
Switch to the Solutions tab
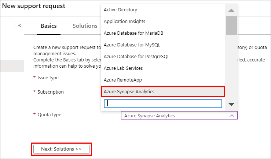85,26
